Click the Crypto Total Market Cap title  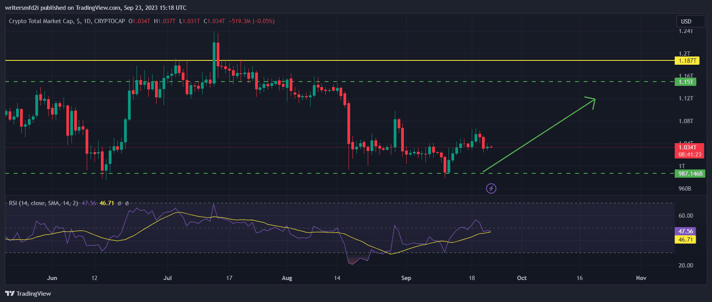point(41,21)
